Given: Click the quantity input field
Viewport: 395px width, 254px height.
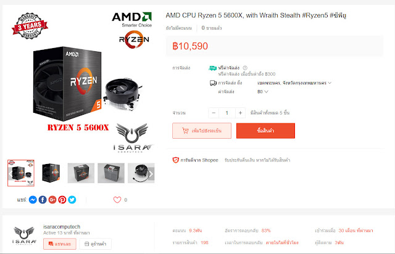Looking at the screenshot, I should pos(227,113).
